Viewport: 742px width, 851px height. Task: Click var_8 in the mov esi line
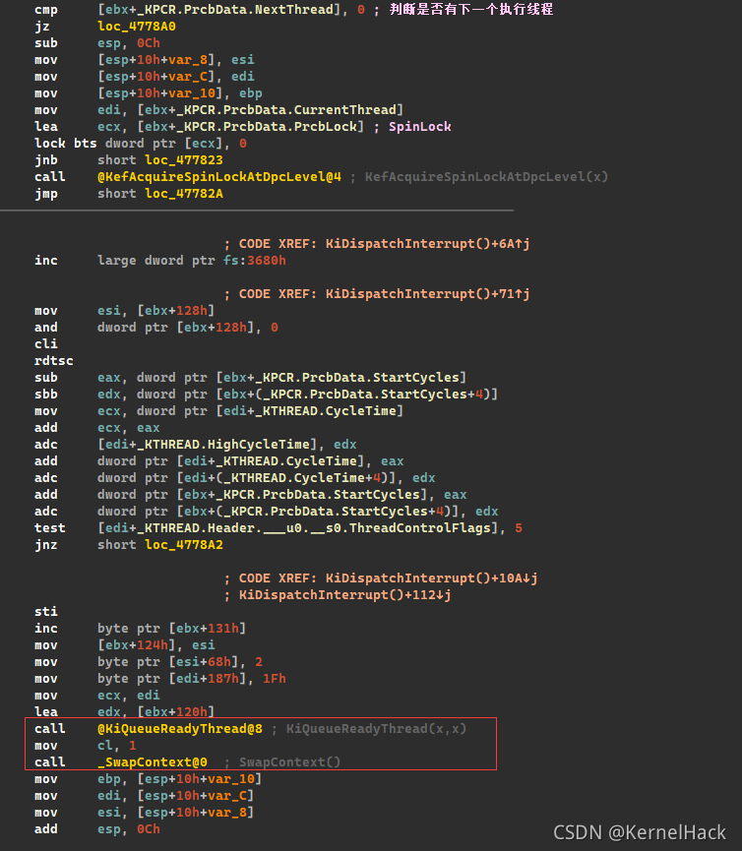(188, 60)
